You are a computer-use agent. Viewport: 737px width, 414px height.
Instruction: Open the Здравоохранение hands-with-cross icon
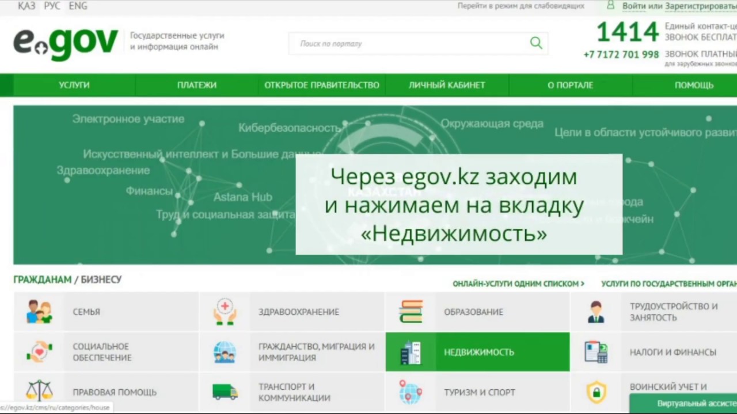point(225,312)
